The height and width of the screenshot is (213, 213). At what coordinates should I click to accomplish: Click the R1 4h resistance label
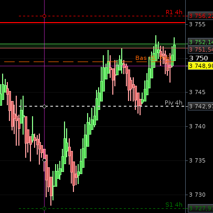click(174, 12)
